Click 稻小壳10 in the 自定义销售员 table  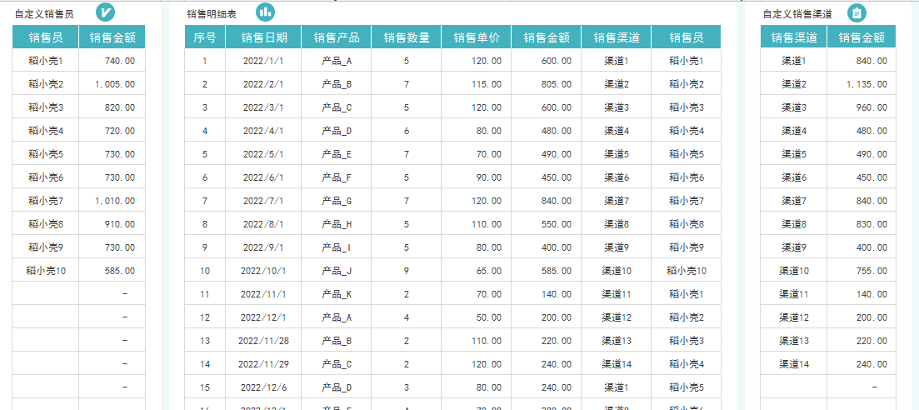[46, 270]
